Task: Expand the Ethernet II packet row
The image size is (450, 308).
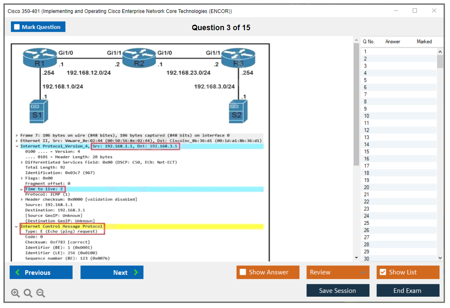Action: click(x=17, y=141)
